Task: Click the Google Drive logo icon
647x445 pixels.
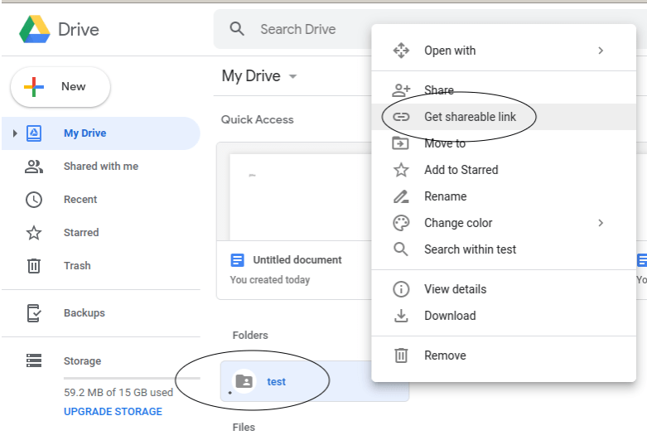Action: pyautogui.click(x=35, y=30)
